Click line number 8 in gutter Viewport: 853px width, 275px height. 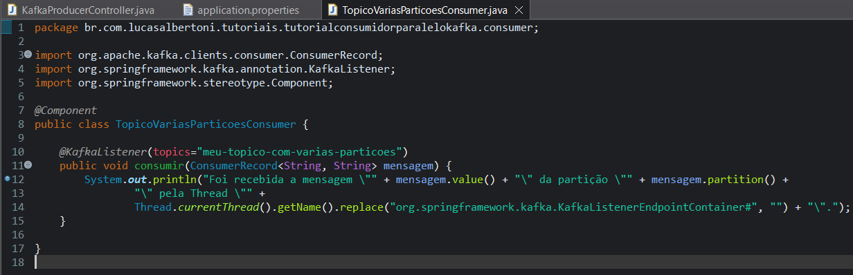21,124
